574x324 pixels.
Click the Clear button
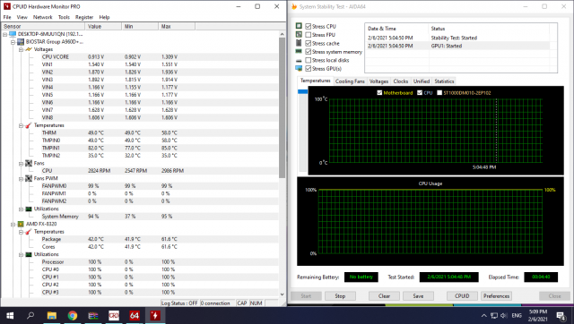[x=384, y=296]
